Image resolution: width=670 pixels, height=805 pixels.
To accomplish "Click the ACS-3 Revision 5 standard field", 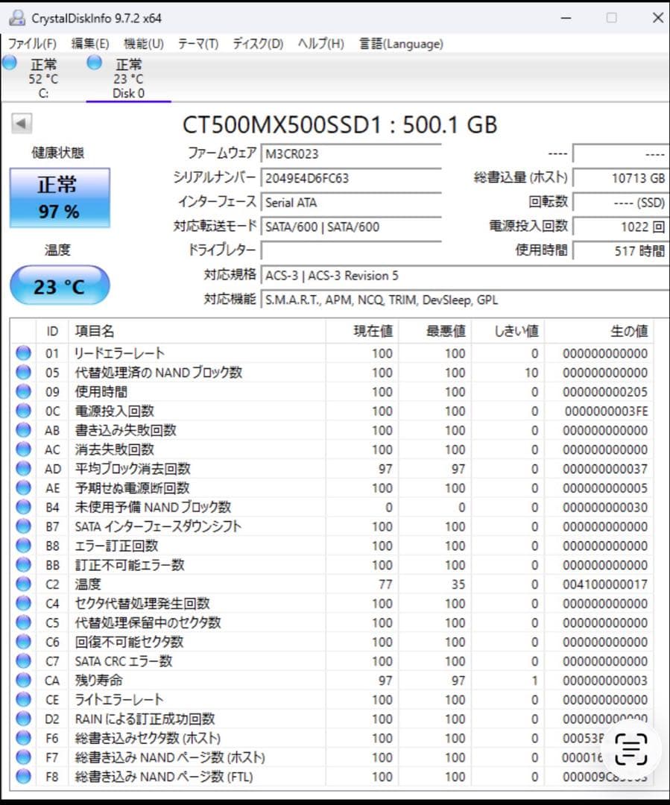I will pyautogui.click(x=465, y=276).
